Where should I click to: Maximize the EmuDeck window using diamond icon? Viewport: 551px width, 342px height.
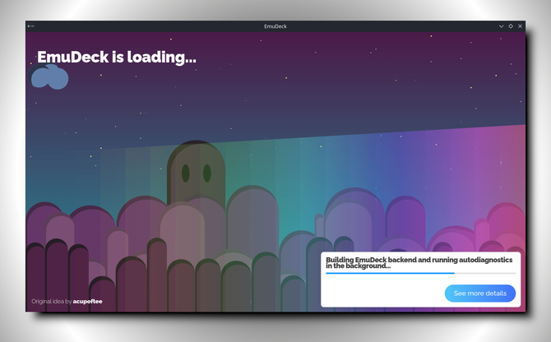pos(511,26)
